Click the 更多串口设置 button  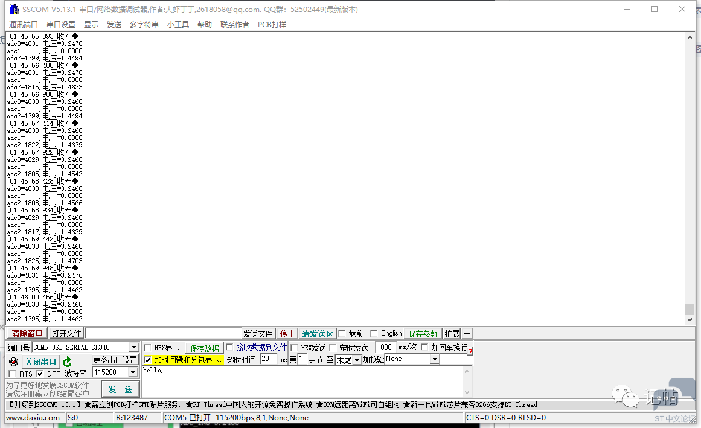pyautogui.click(x=115, y=360)
